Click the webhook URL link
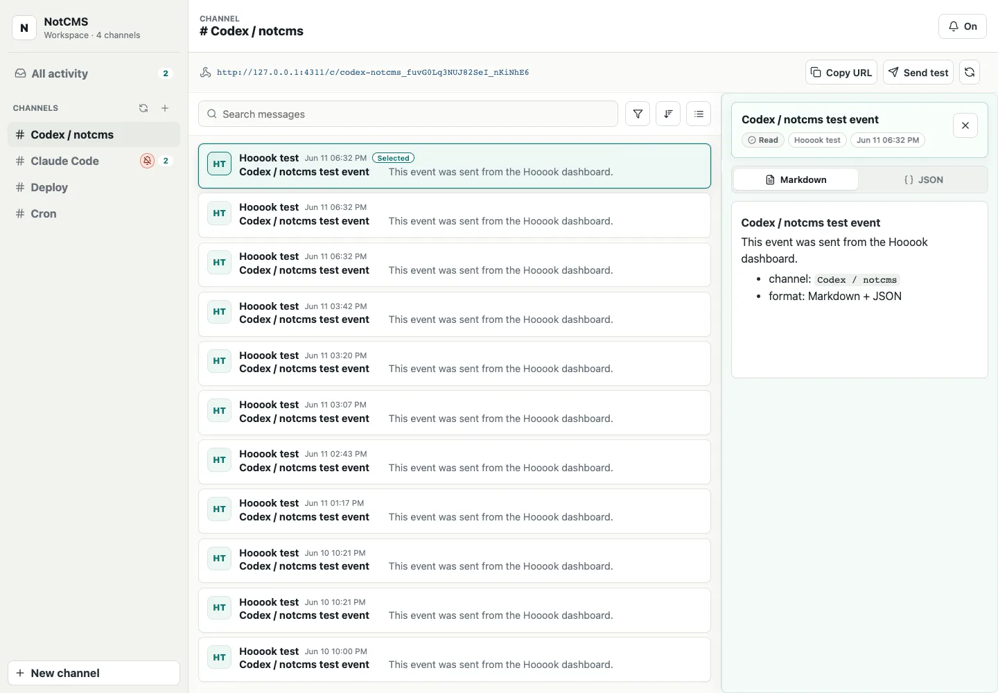Image resolution: width=998 pixels, height=693 pixels. coord(373,72)
